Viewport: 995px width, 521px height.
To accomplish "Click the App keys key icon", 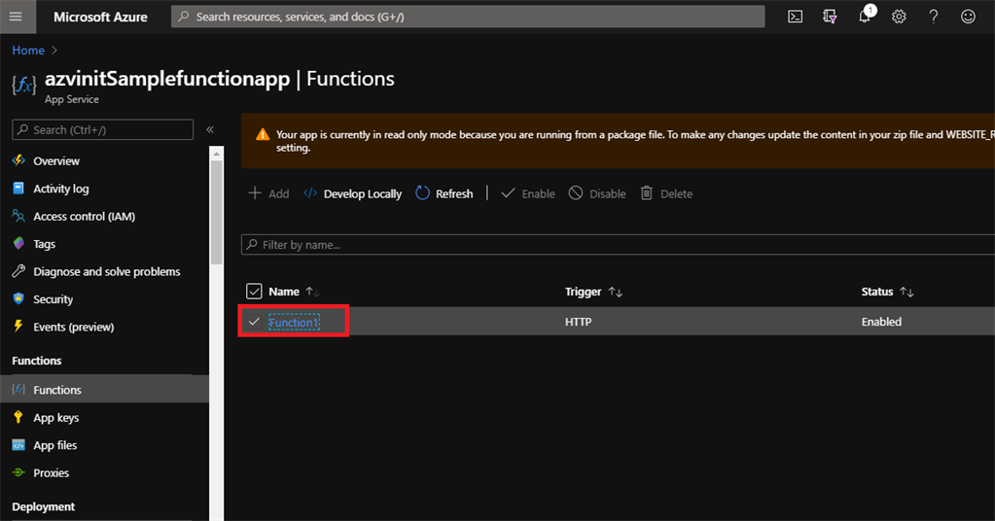I will (18, 417).
